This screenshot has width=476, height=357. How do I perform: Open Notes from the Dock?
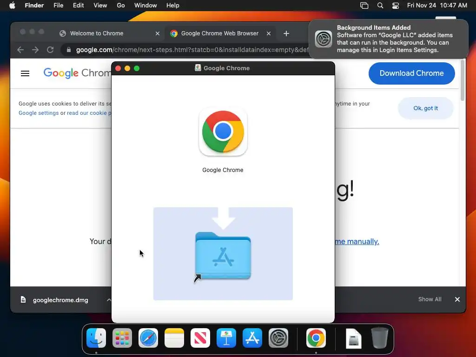[174, 338]
